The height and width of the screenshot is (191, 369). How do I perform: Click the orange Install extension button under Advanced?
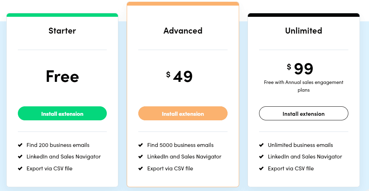coord(183,113)
